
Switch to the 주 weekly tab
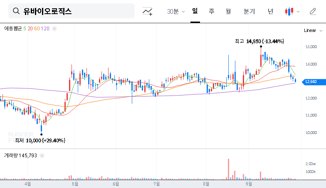[211, 12]
